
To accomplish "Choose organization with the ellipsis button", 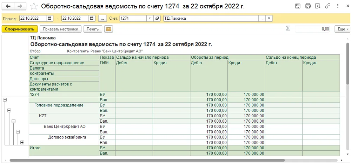I will [262, 18].
